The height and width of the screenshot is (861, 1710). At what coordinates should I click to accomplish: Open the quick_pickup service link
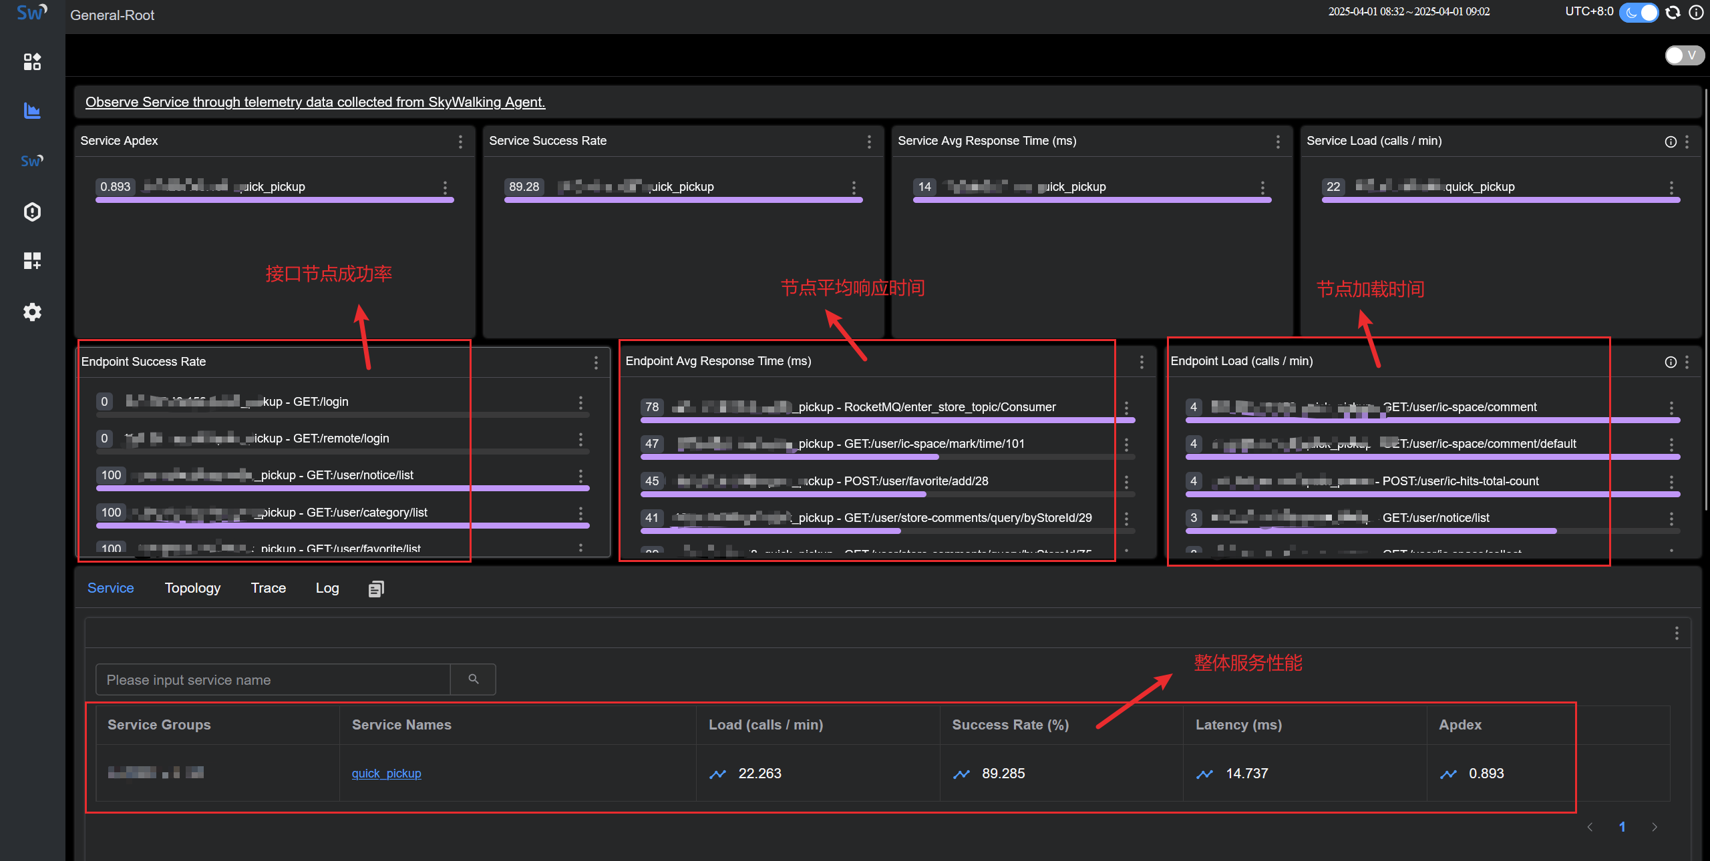point(386,774)
